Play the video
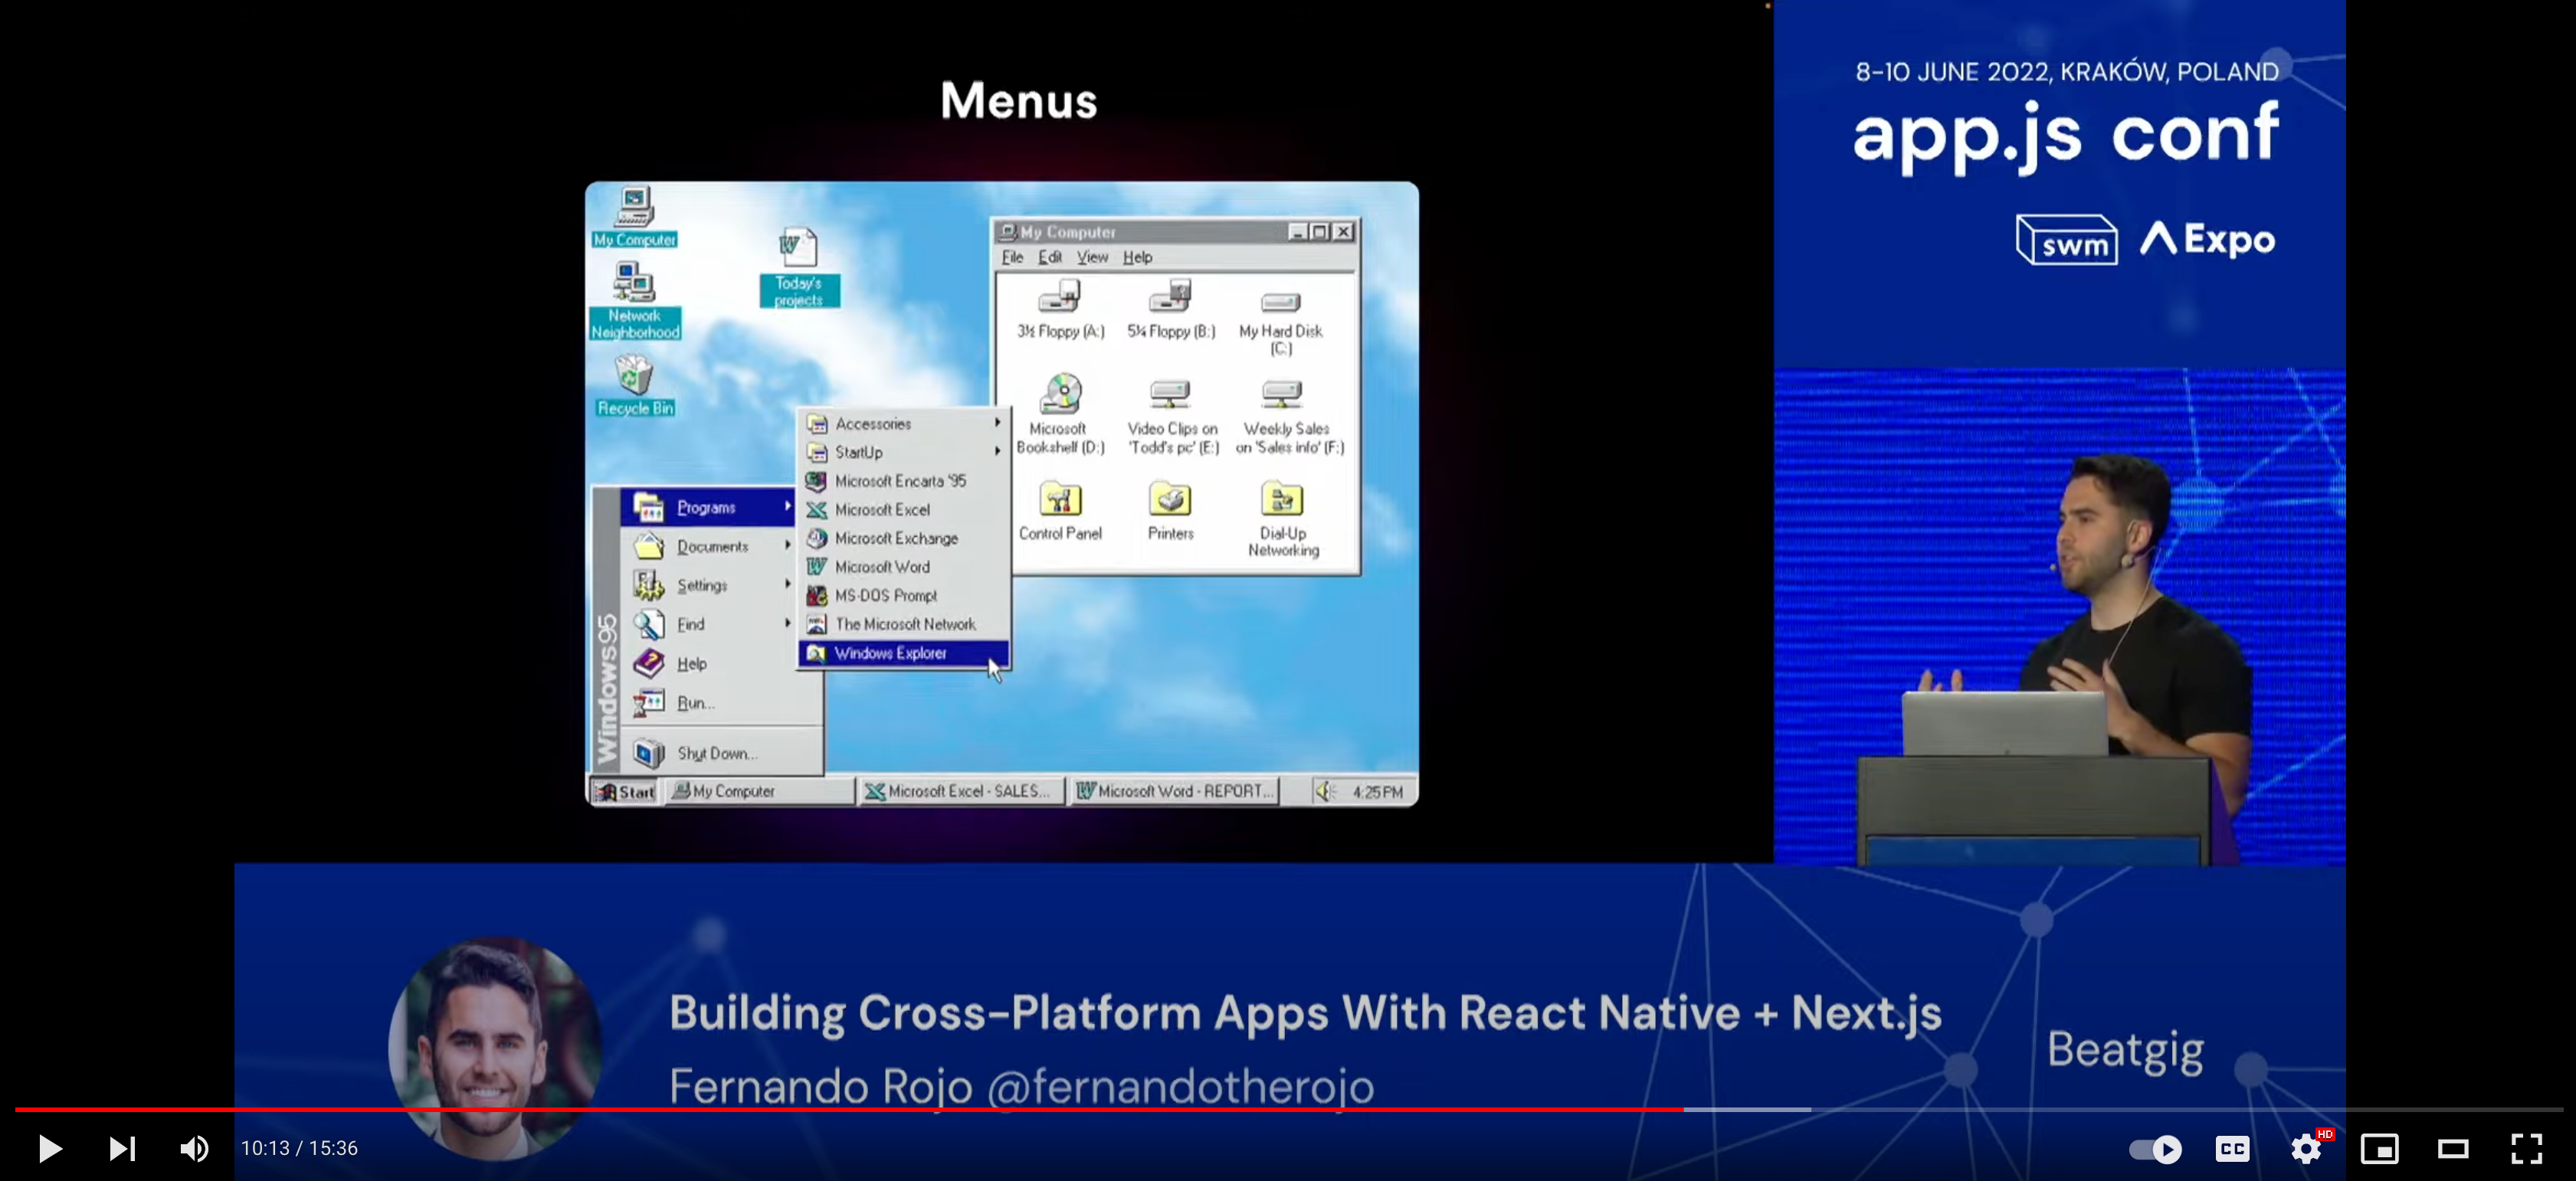Screen dimensions: 2576x1181 pos(49,1148)
